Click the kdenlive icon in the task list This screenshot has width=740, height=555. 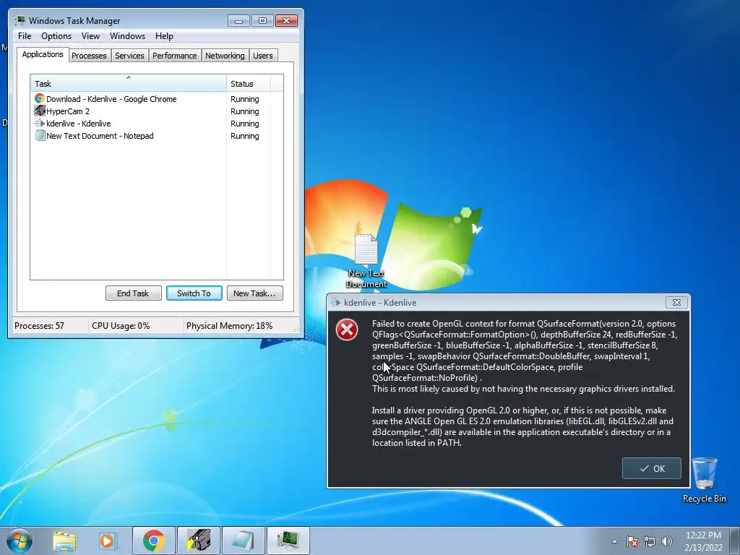tap(40, 123)
